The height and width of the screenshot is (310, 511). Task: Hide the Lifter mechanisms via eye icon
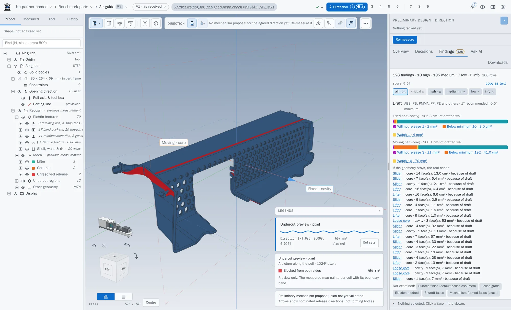pyautogui.click(x=27, y=162)
